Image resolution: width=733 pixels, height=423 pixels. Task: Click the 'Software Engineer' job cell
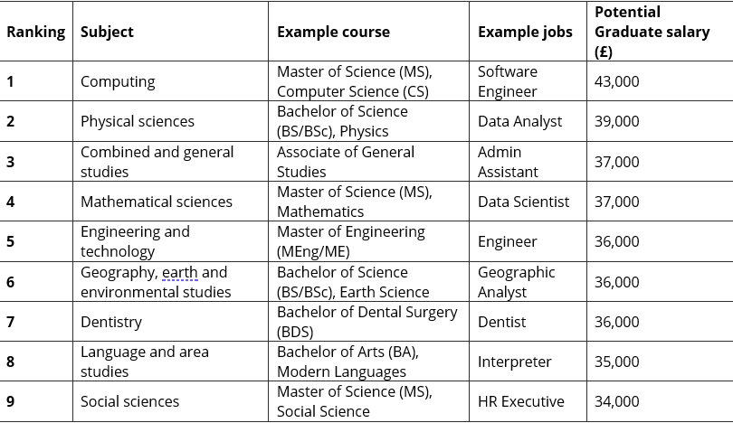click(x=528, y=81)
